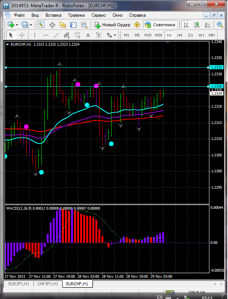Pick the Trendline drawing tool

(56, 35)
